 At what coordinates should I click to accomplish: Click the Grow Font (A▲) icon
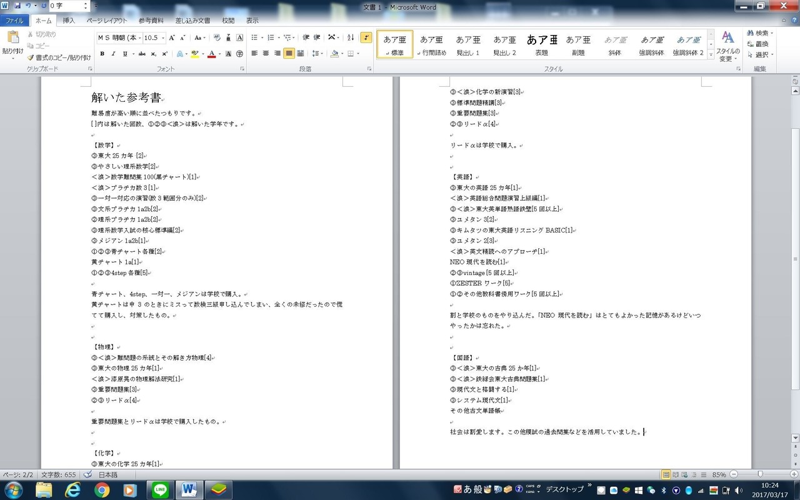[172, 37]
